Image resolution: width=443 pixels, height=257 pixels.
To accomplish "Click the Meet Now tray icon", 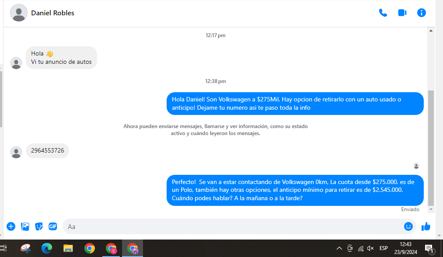I will (x=350, y=248).
